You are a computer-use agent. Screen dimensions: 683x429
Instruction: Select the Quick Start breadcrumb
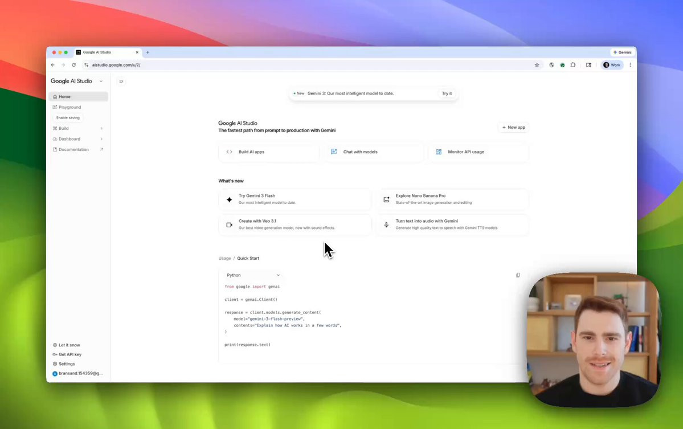coord(248,258)
